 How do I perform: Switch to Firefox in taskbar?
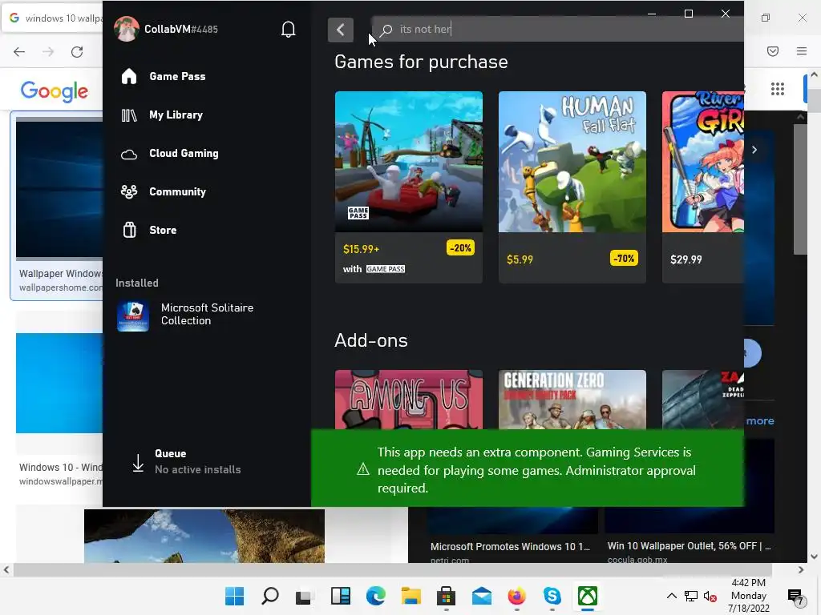517,596
